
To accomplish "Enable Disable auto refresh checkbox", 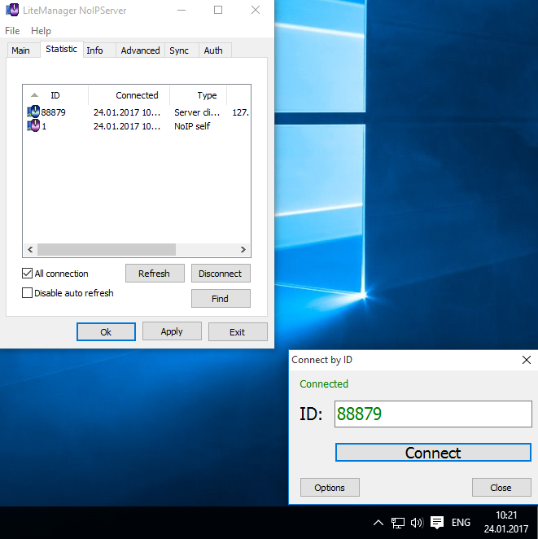I will click(x=27, y=293).
